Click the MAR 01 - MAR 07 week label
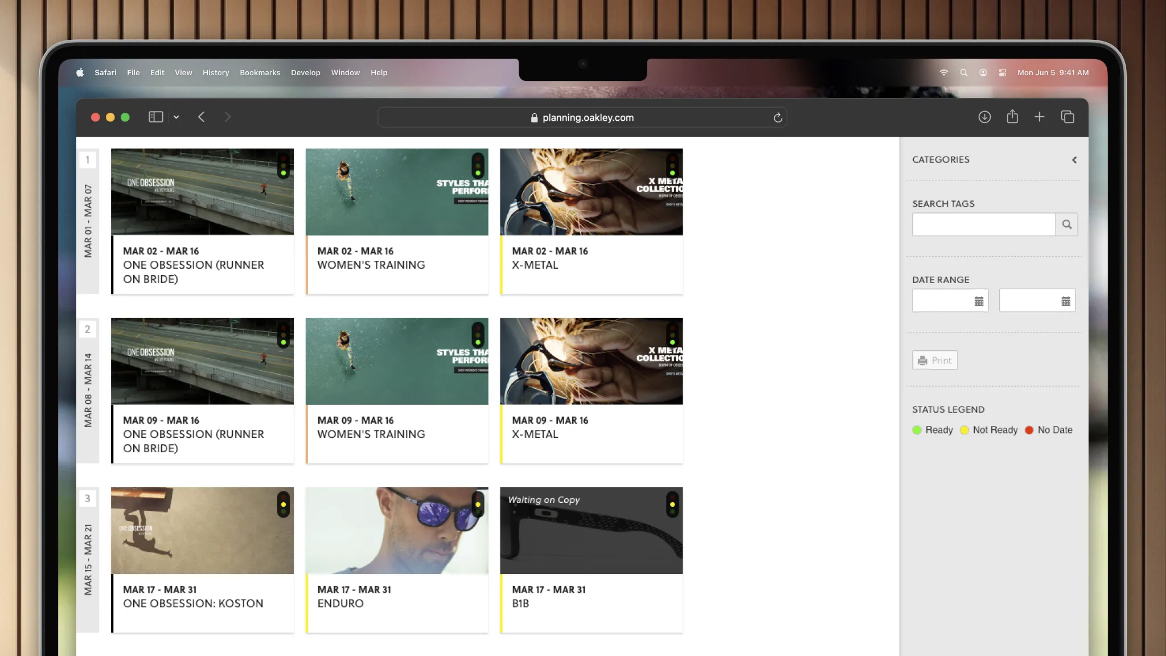 coord(88,221)
